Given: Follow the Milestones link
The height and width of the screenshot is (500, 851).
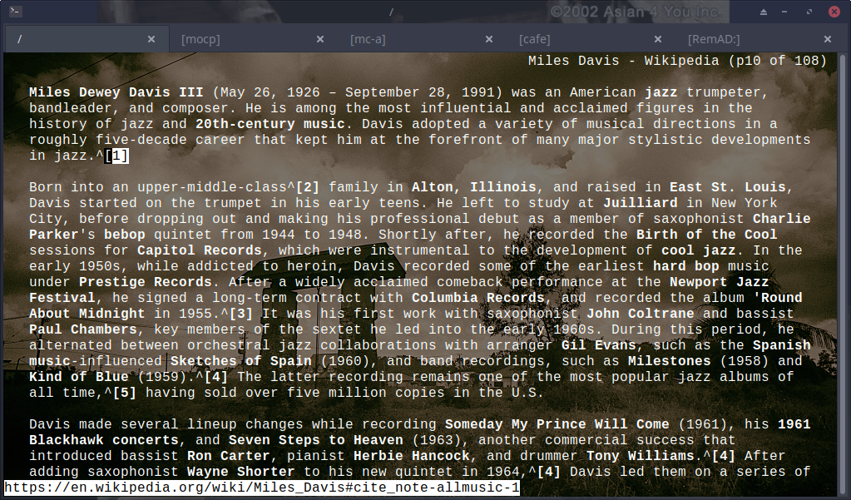Looking at the screenshot, I should 669,361.
